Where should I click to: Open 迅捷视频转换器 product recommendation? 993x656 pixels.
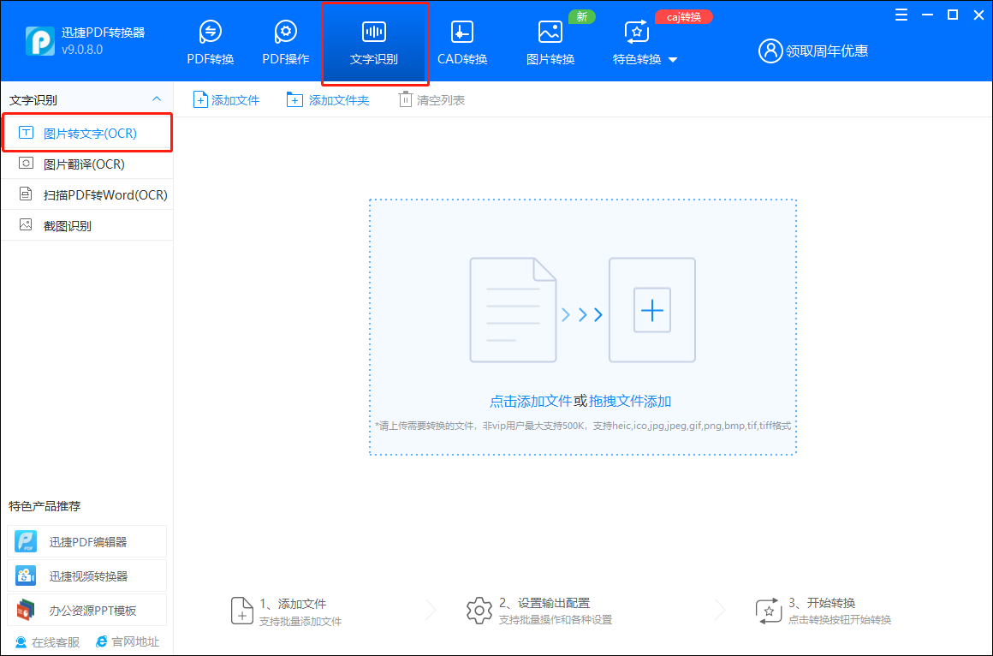[x=87, y=575]
